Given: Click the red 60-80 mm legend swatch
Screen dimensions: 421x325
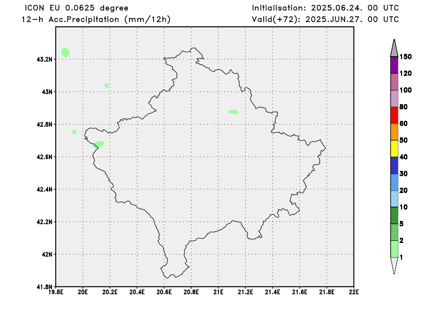Looking at the screenshot, I should pyautogui.click(x=394, y=115).
